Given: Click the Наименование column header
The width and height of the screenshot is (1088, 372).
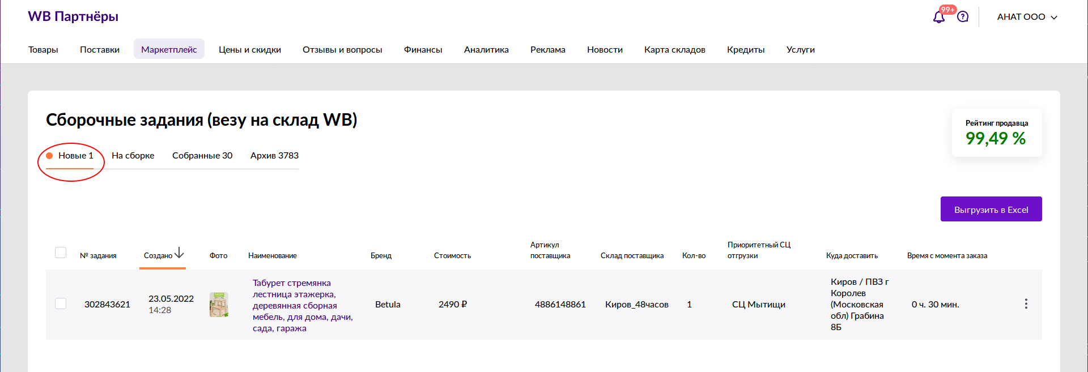Looking at the screenshot, I should pos(273,256).
